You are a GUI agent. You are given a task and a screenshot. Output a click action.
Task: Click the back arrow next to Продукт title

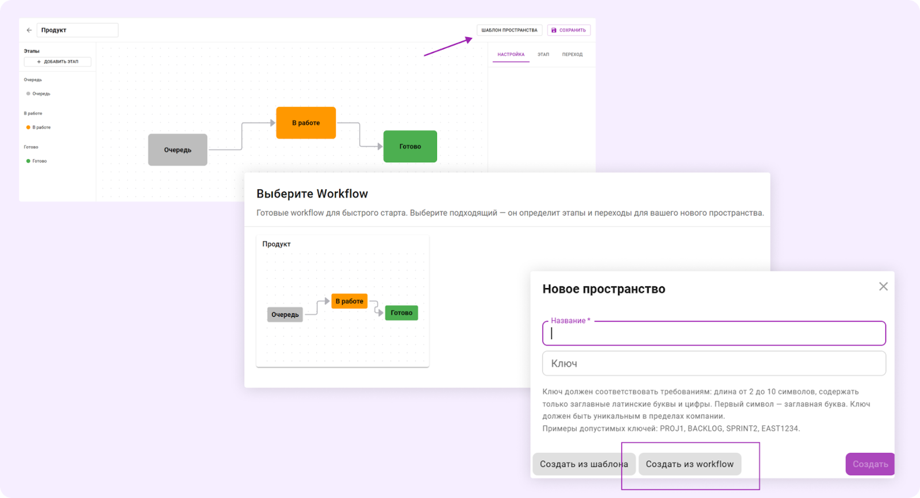click(29, 30)
